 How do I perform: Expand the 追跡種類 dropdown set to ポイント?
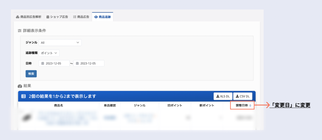(49, 53)
